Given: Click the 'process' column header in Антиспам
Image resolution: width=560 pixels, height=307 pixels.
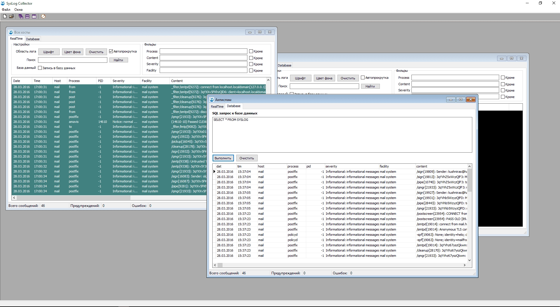Looking at the screenshot, I should (297, 166).
